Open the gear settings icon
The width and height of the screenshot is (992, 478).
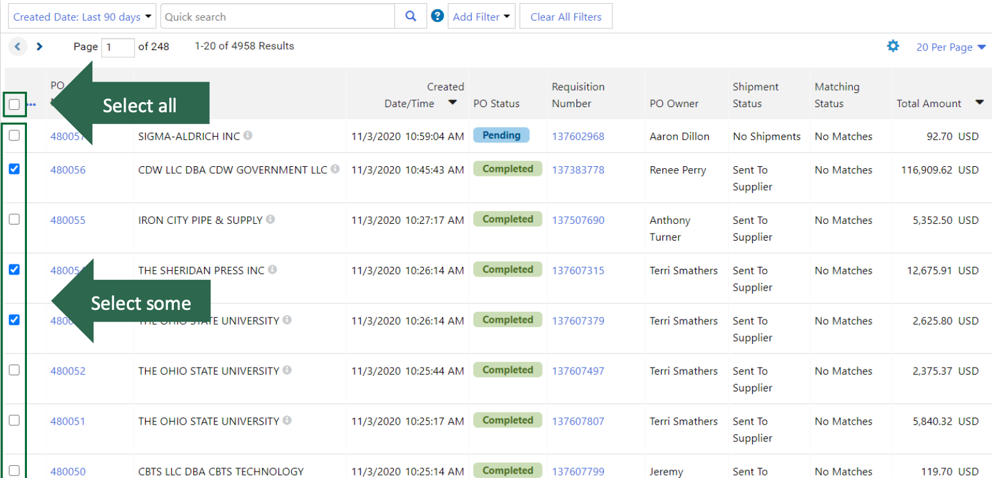click(x=893, y=46)
